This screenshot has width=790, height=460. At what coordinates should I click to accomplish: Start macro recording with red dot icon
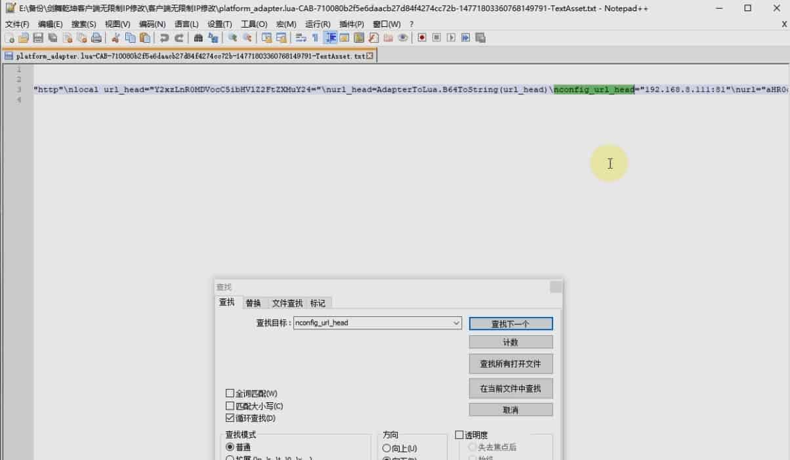coord(422,38)
